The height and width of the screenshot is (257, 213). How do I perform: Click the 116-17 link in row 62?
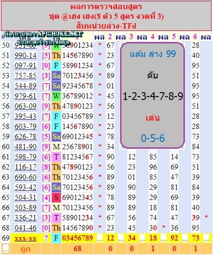pos(26,167)
